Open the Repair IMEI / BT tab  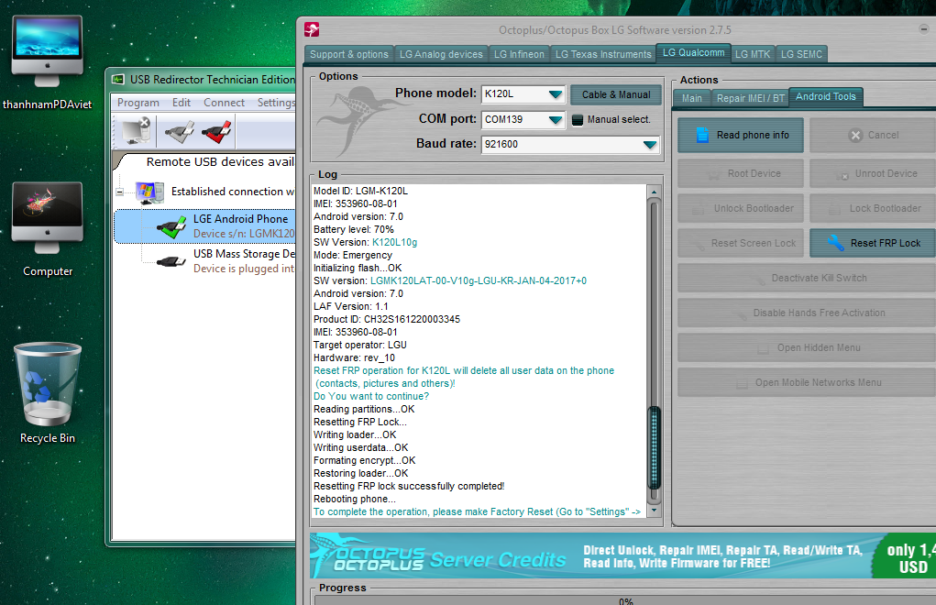(x=750, y=98)
